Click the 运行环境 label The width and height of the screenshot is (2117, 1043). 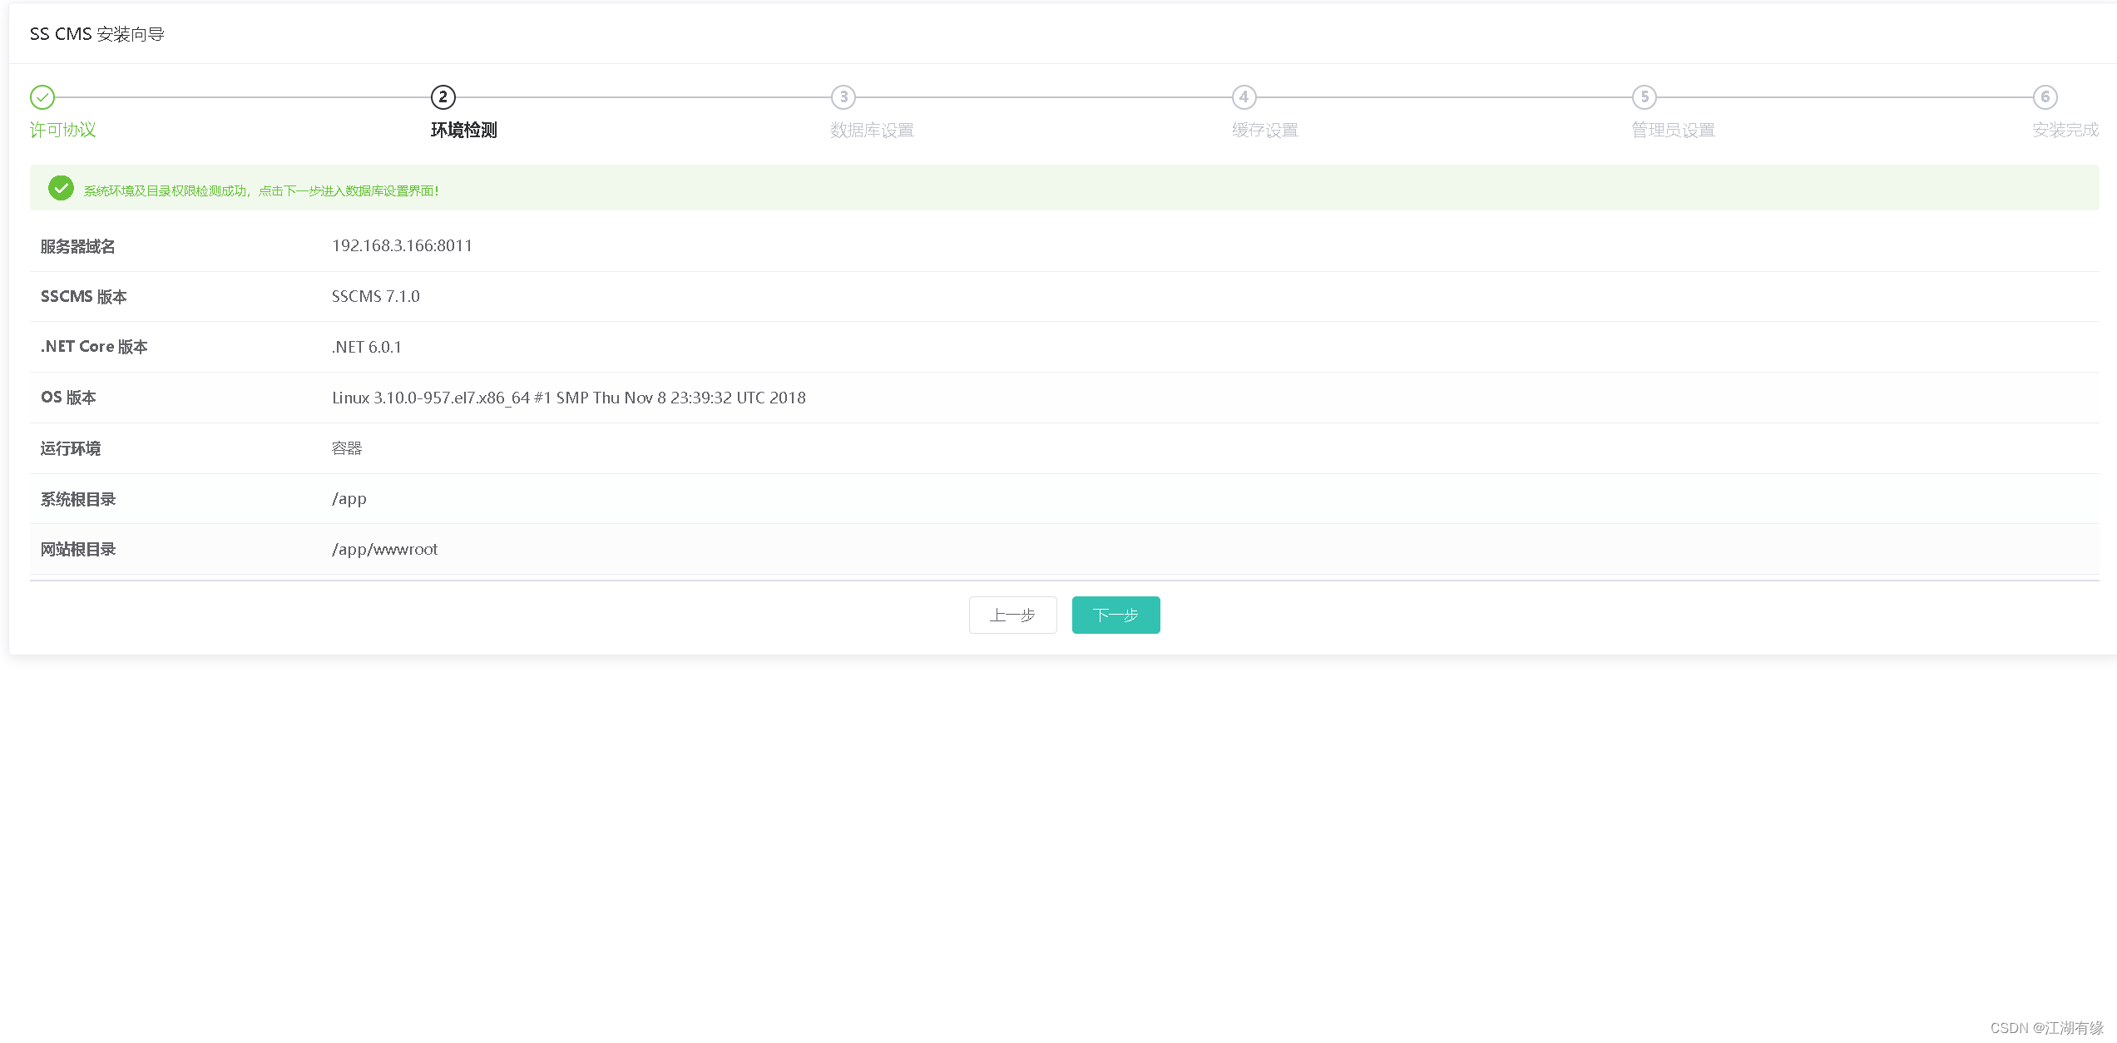(71, 448)
